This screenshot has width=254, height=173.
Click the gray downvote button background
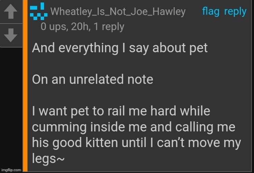11,35
